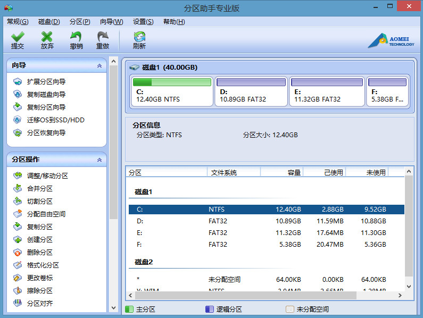
Task: Sort by 文件系统 column header
Action: [x=233, y=172]
